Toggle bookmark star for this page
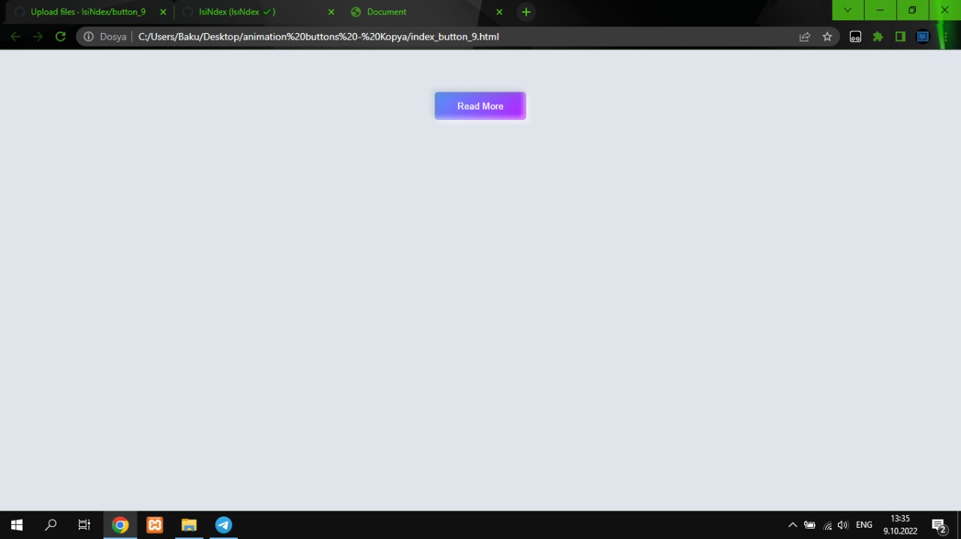Viewport: 961px width, 539px height. [827, 36]
